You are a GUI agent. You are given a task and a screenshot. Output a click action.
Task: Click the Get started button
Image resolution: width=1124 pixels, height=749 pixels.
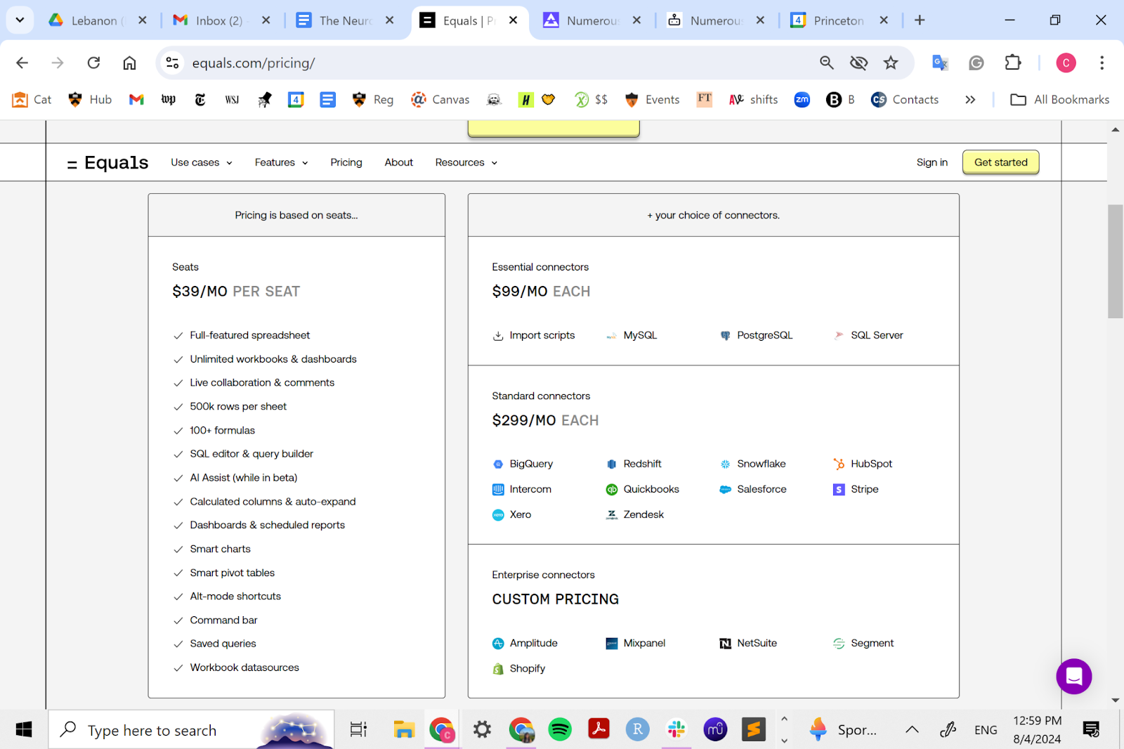coord(1000,162)
